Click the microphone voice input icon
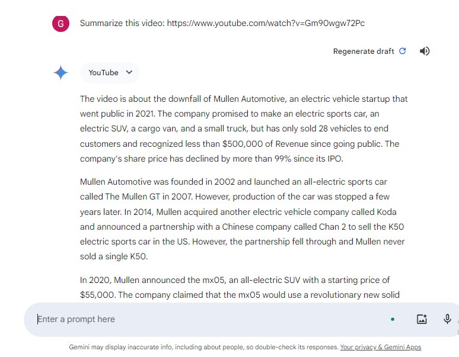The height and width of the screenshot is (357, 459). coord(448,319)
